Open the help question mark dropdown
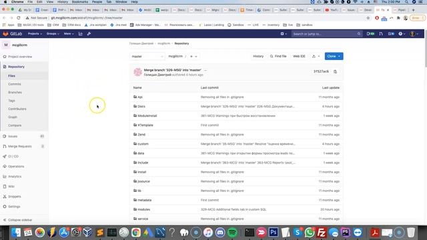 (x=402, y=34)
